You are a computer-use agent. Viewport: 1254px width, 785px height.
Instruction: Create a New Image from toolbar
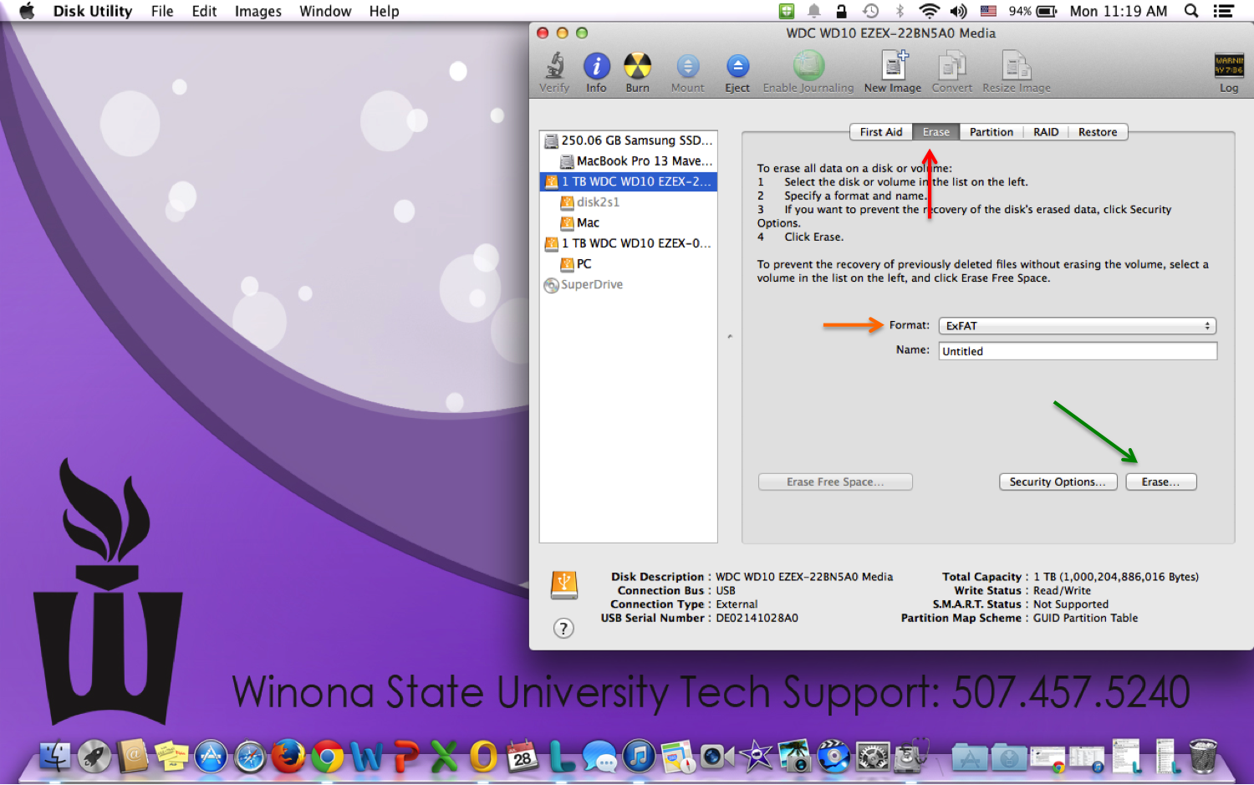pos(893,67)
